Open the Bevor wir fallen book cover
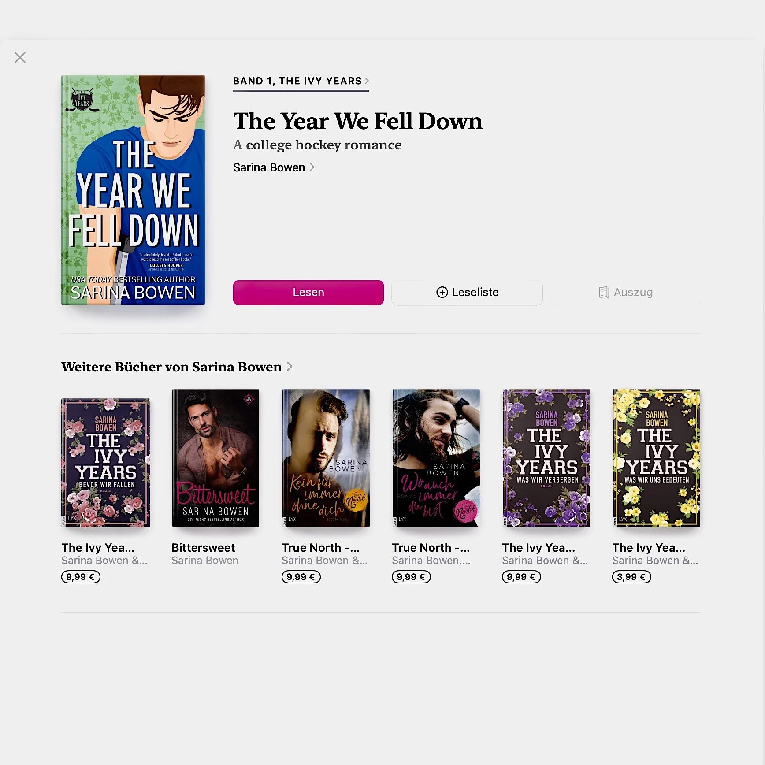The height and width of the screenshot is (765, 765). (x=106, y=463)
